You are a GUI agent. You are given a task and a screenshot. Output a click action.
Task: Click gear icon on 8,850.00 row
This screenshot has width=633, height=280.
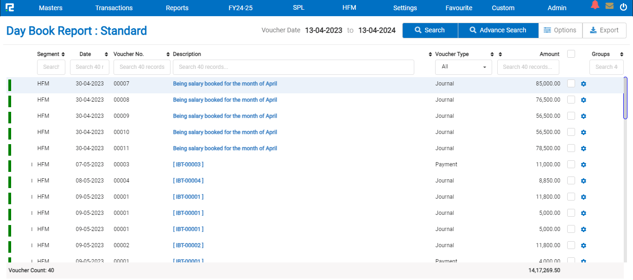pyautogui.click(x=583, y=181)
